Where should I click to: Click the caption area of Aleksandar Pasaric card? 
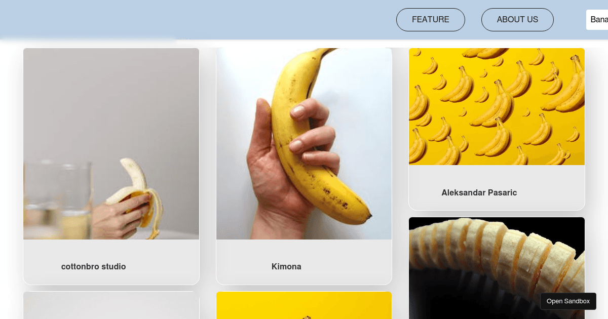[497, 187]
